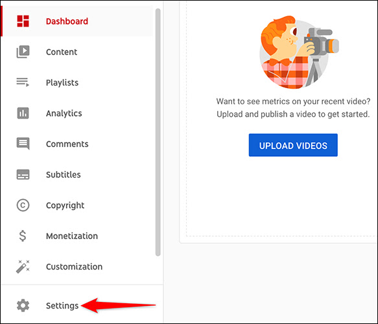Viewport: 378px width, 324px height.
Task: Open the Settings label in sidebar
Action: 62,306
